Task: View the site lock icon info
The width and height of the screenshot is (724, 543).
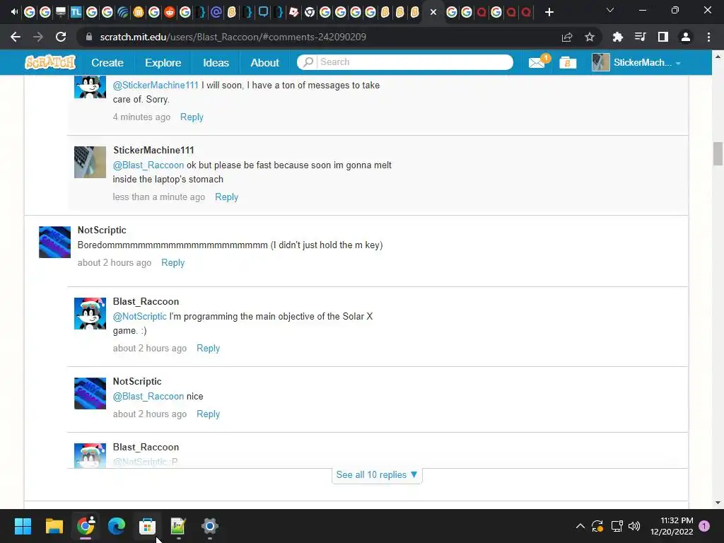Action: pyautogui.click(x=89, y=37)
